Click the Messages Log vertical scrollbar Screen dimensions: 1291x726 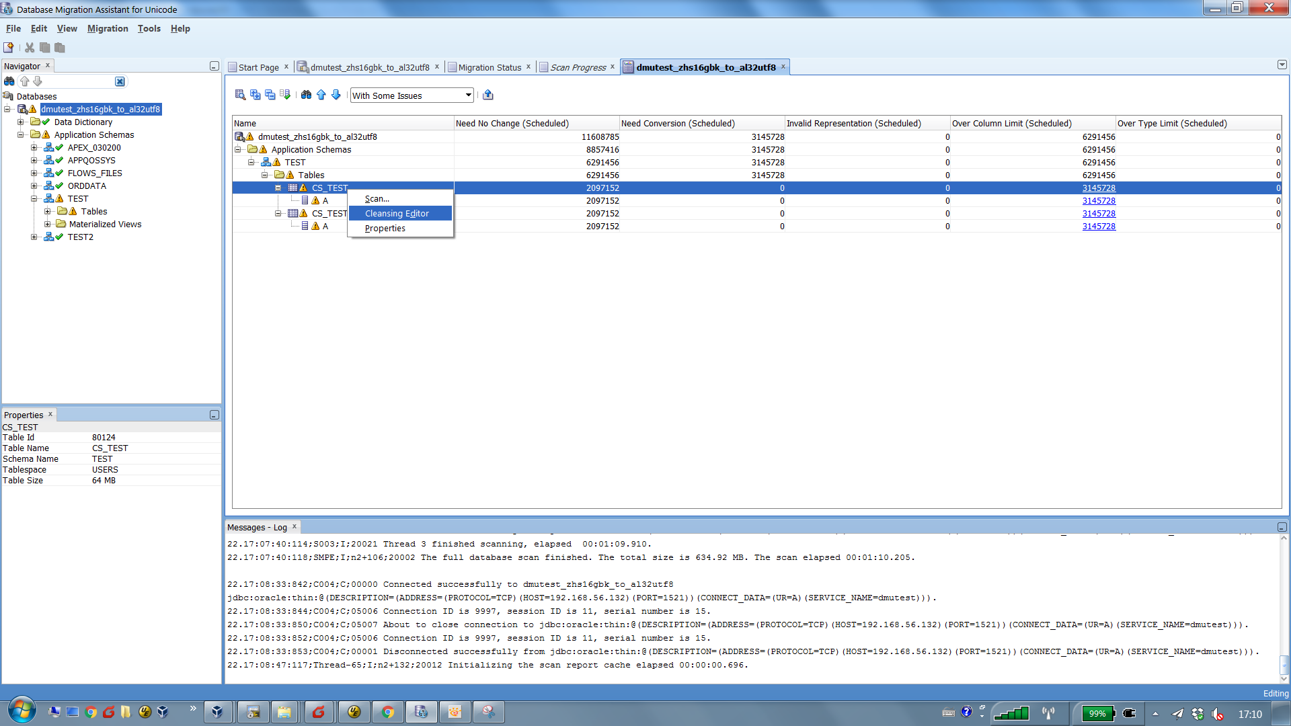tap(1284, 608)
